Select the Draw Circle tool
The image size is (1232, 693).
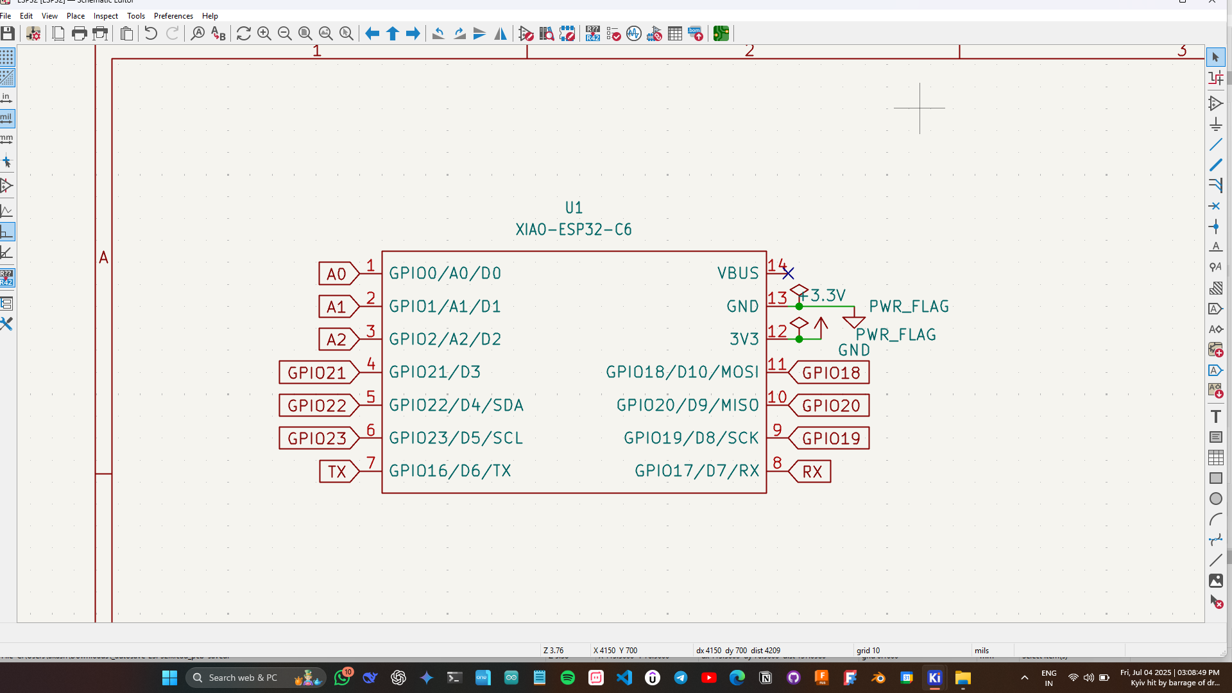pyautogui.click(x=1215, y=499)
